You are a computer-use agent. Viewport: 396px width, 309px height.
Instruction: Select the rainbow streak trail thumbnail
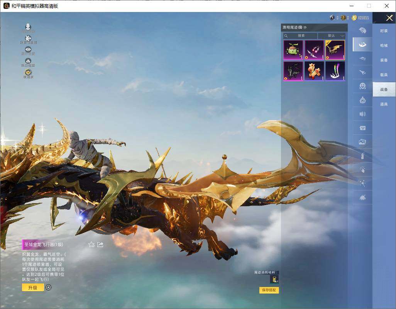pyautogui.click(x=335, y=71)
